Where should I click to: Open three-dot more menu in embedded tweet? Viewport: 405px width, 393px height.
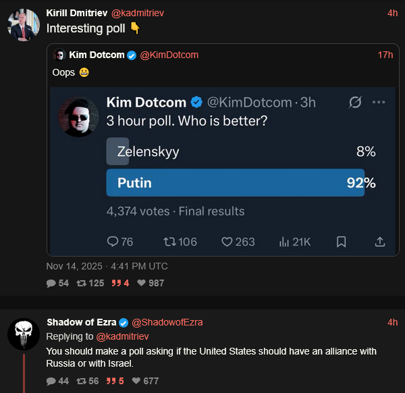pyautogui.click(x=379, y=103)
